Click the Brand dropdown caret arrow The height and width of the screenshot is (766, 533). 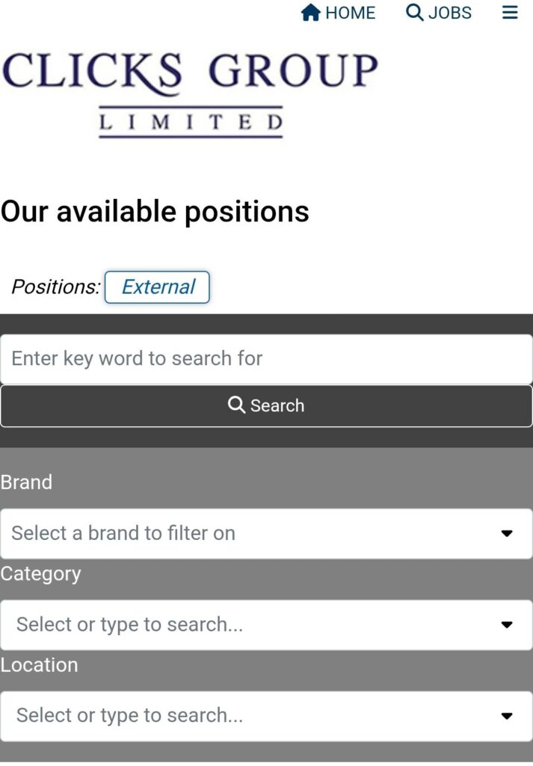click(x=507, y=533)
